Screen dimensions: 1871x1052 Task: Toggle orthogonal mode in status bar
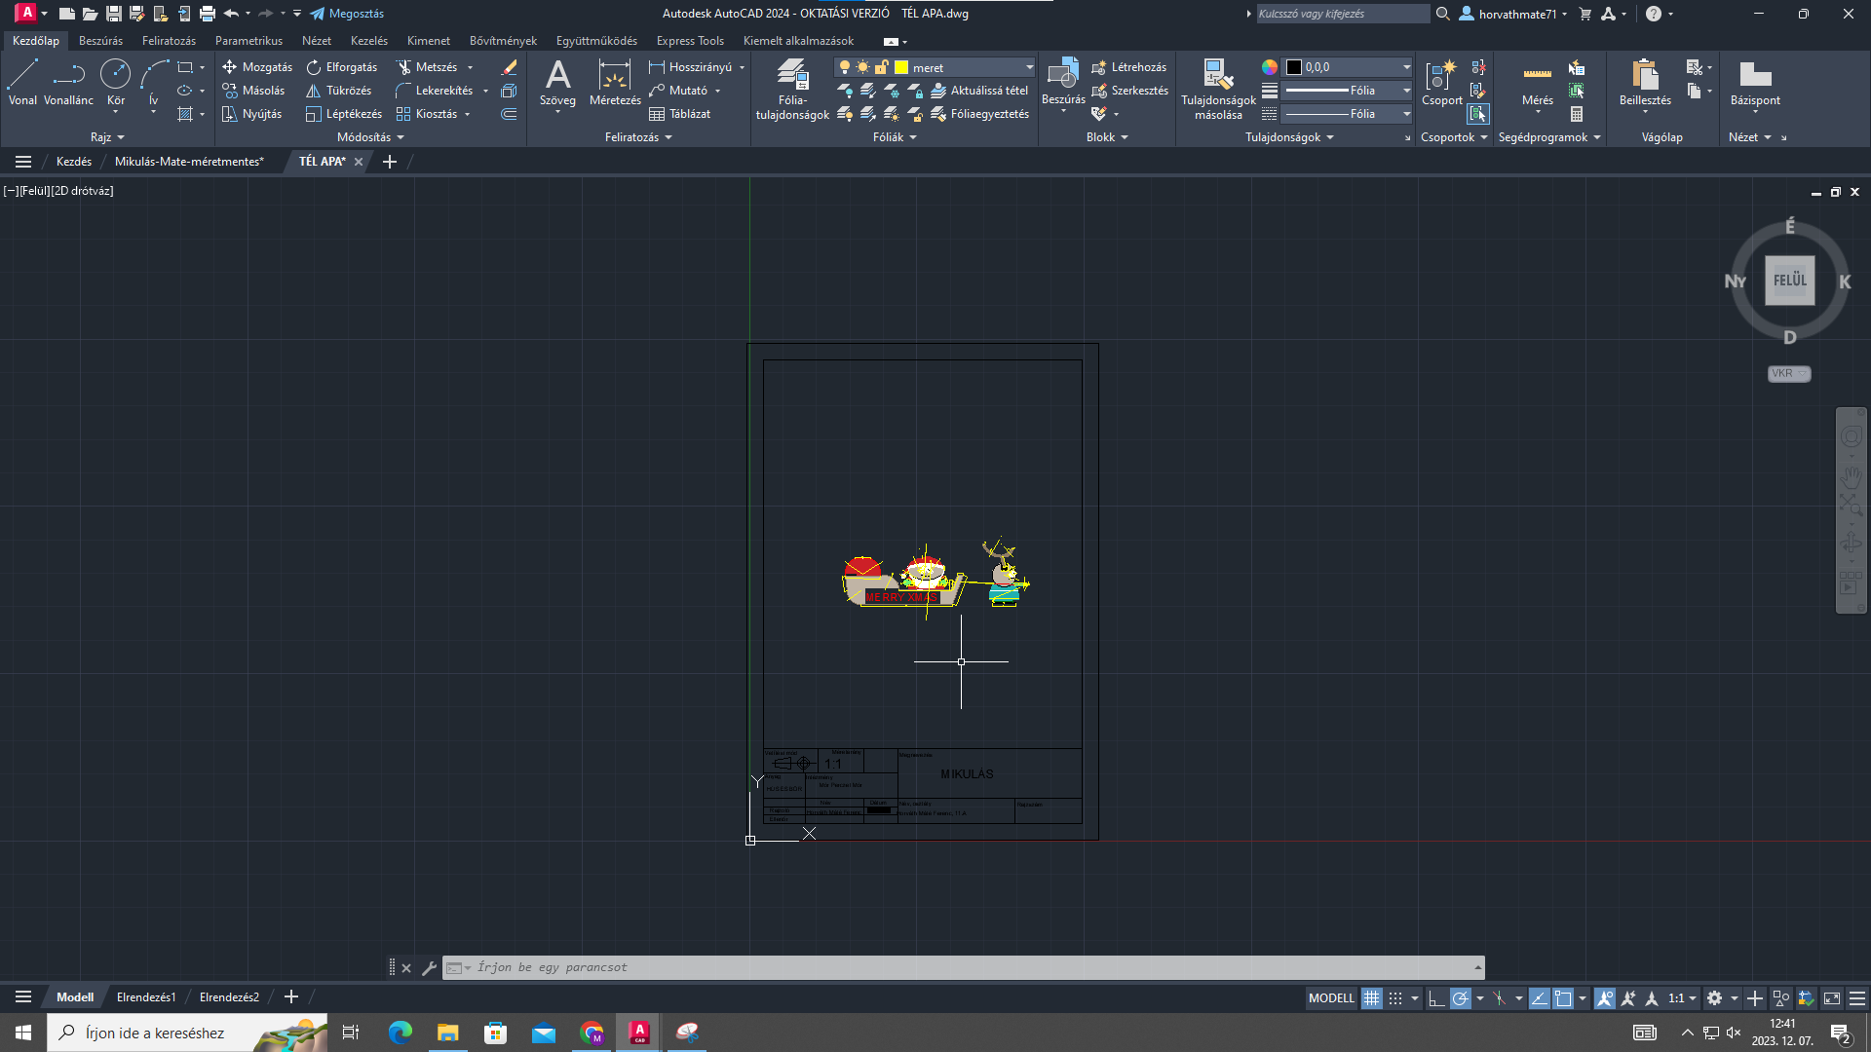(x=1436, y=998)
